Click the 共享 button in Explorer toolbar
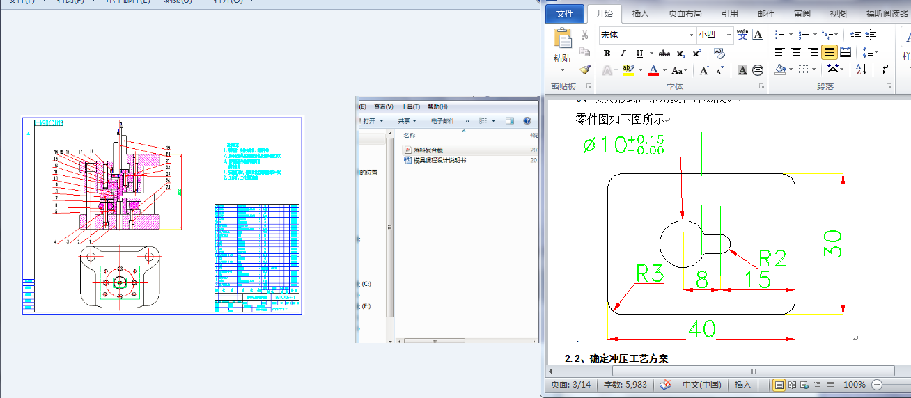Viewport: 911px width, 398px height. tap(407, 121)
